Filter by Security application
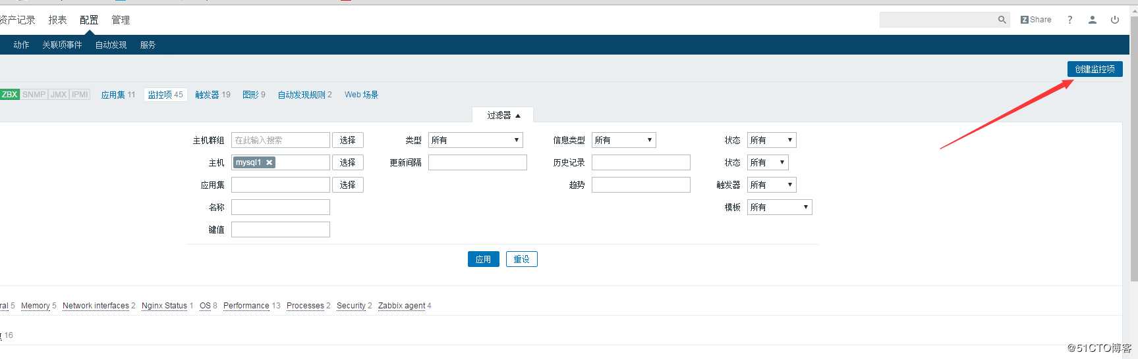 (x=351, y=306)
